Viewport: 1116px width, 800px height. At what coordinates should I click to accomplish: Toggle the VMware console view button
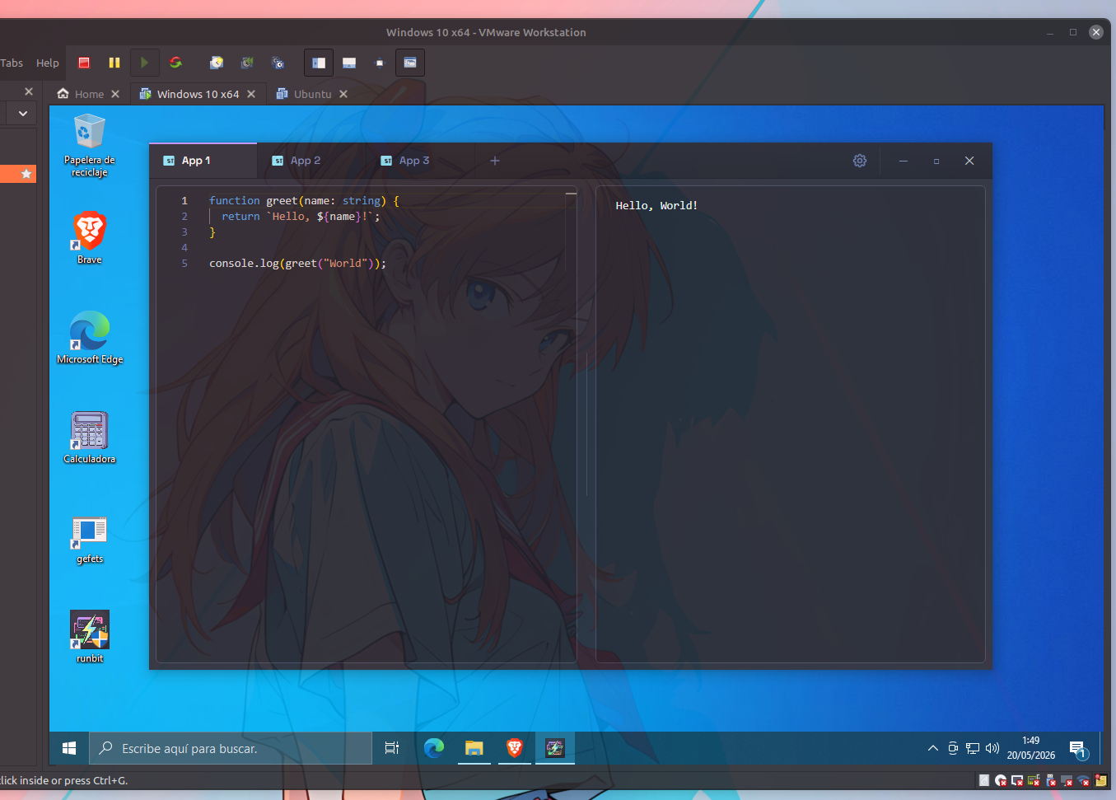click(410, 63)
